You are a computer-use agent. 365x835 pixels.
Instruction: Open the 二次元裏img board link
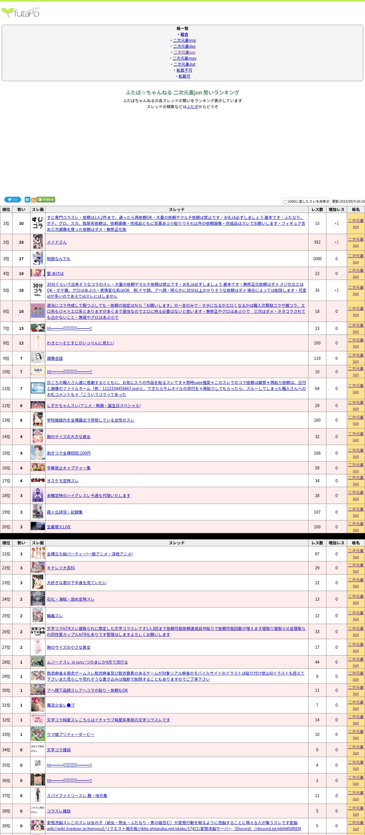pos(184,40)
